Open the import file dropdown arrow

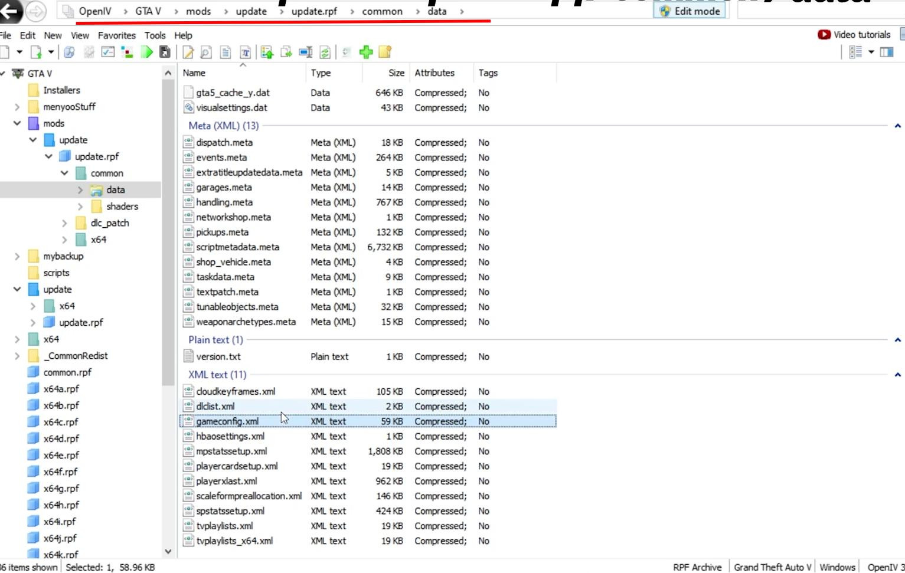pos(51,52)
